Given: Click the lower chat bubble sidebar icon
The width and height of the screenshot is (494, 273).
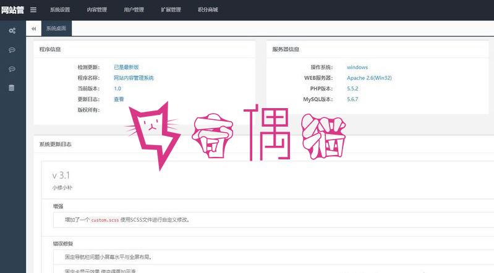Looking at the screenshot, I should click(12, 69).
